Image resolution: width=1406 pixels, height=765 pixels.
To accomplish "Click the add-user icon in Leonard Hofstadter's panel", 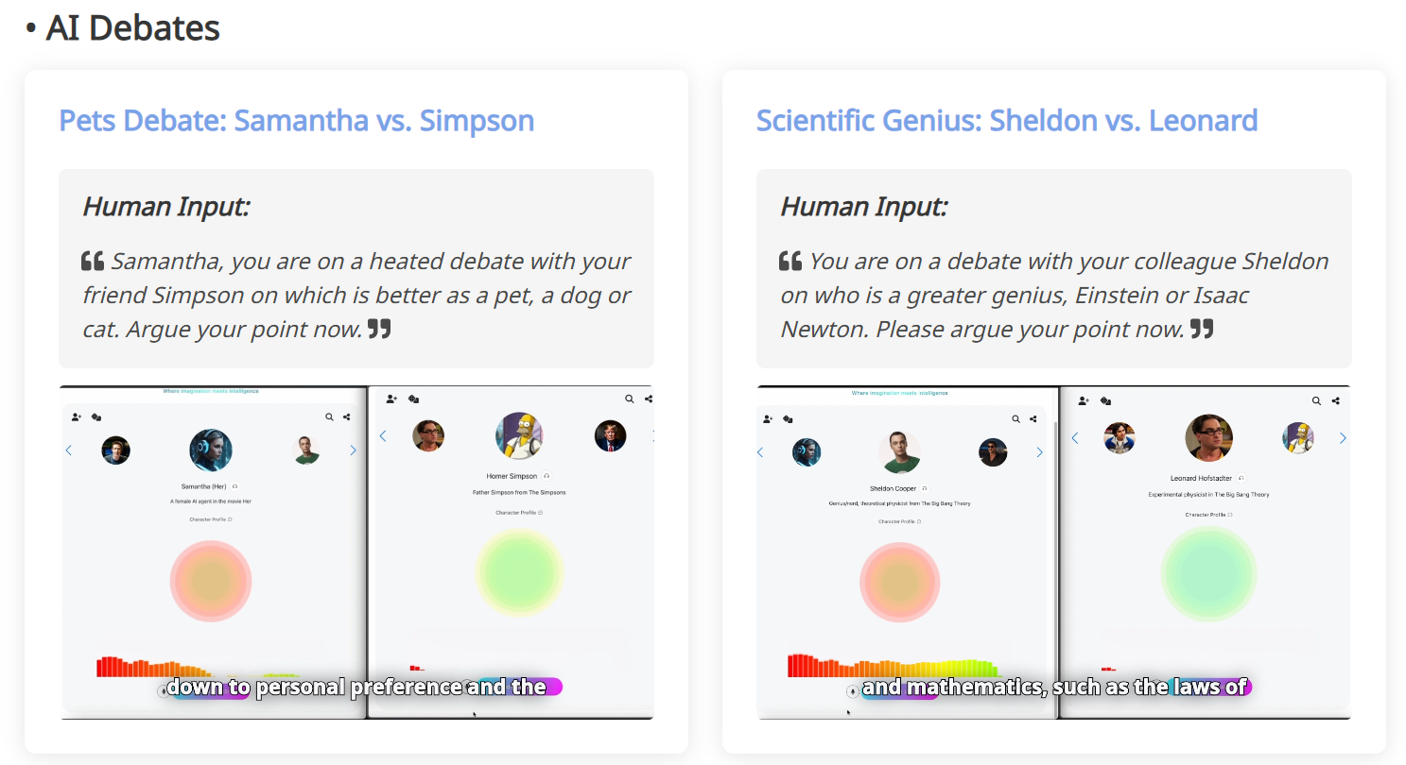I will (x=1085, y=400).
